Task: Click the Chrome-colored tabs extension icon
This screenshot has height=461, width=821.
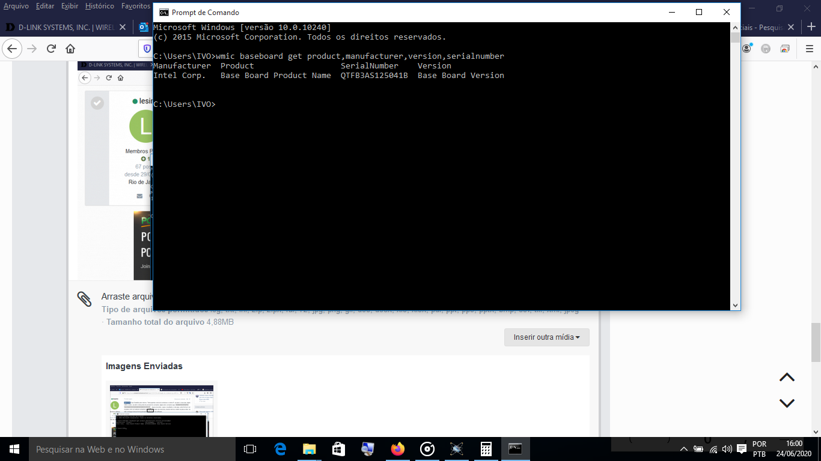Action: coord(785,49)
